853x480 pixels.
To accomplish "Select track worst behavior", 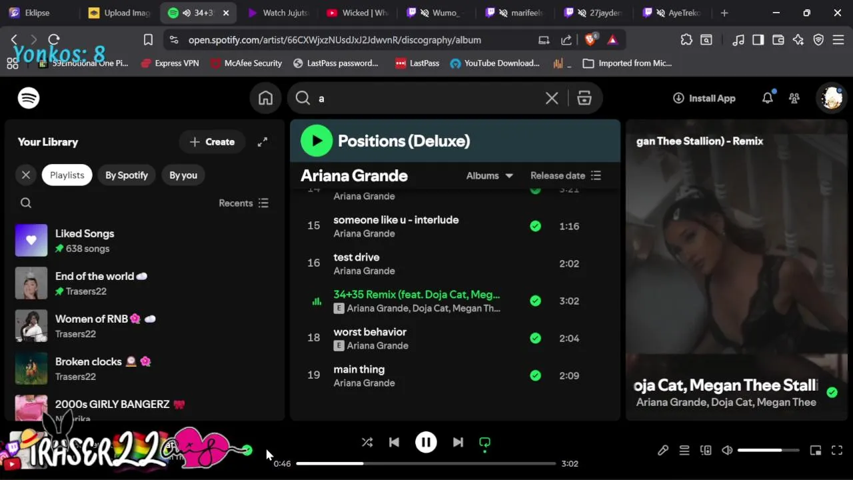I will pos(370,332).
